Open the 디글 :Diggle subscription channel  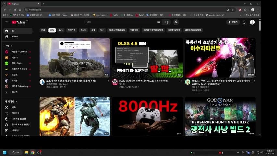pyautogui.click(x=18, y=63)
